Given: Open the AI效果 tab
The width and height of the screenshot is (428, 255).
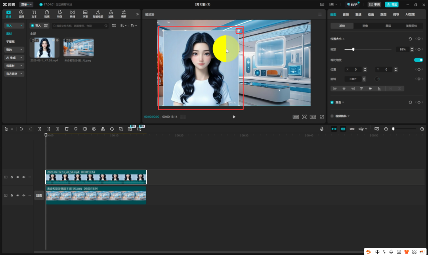Looking at the screenshot, I should 410,14.
